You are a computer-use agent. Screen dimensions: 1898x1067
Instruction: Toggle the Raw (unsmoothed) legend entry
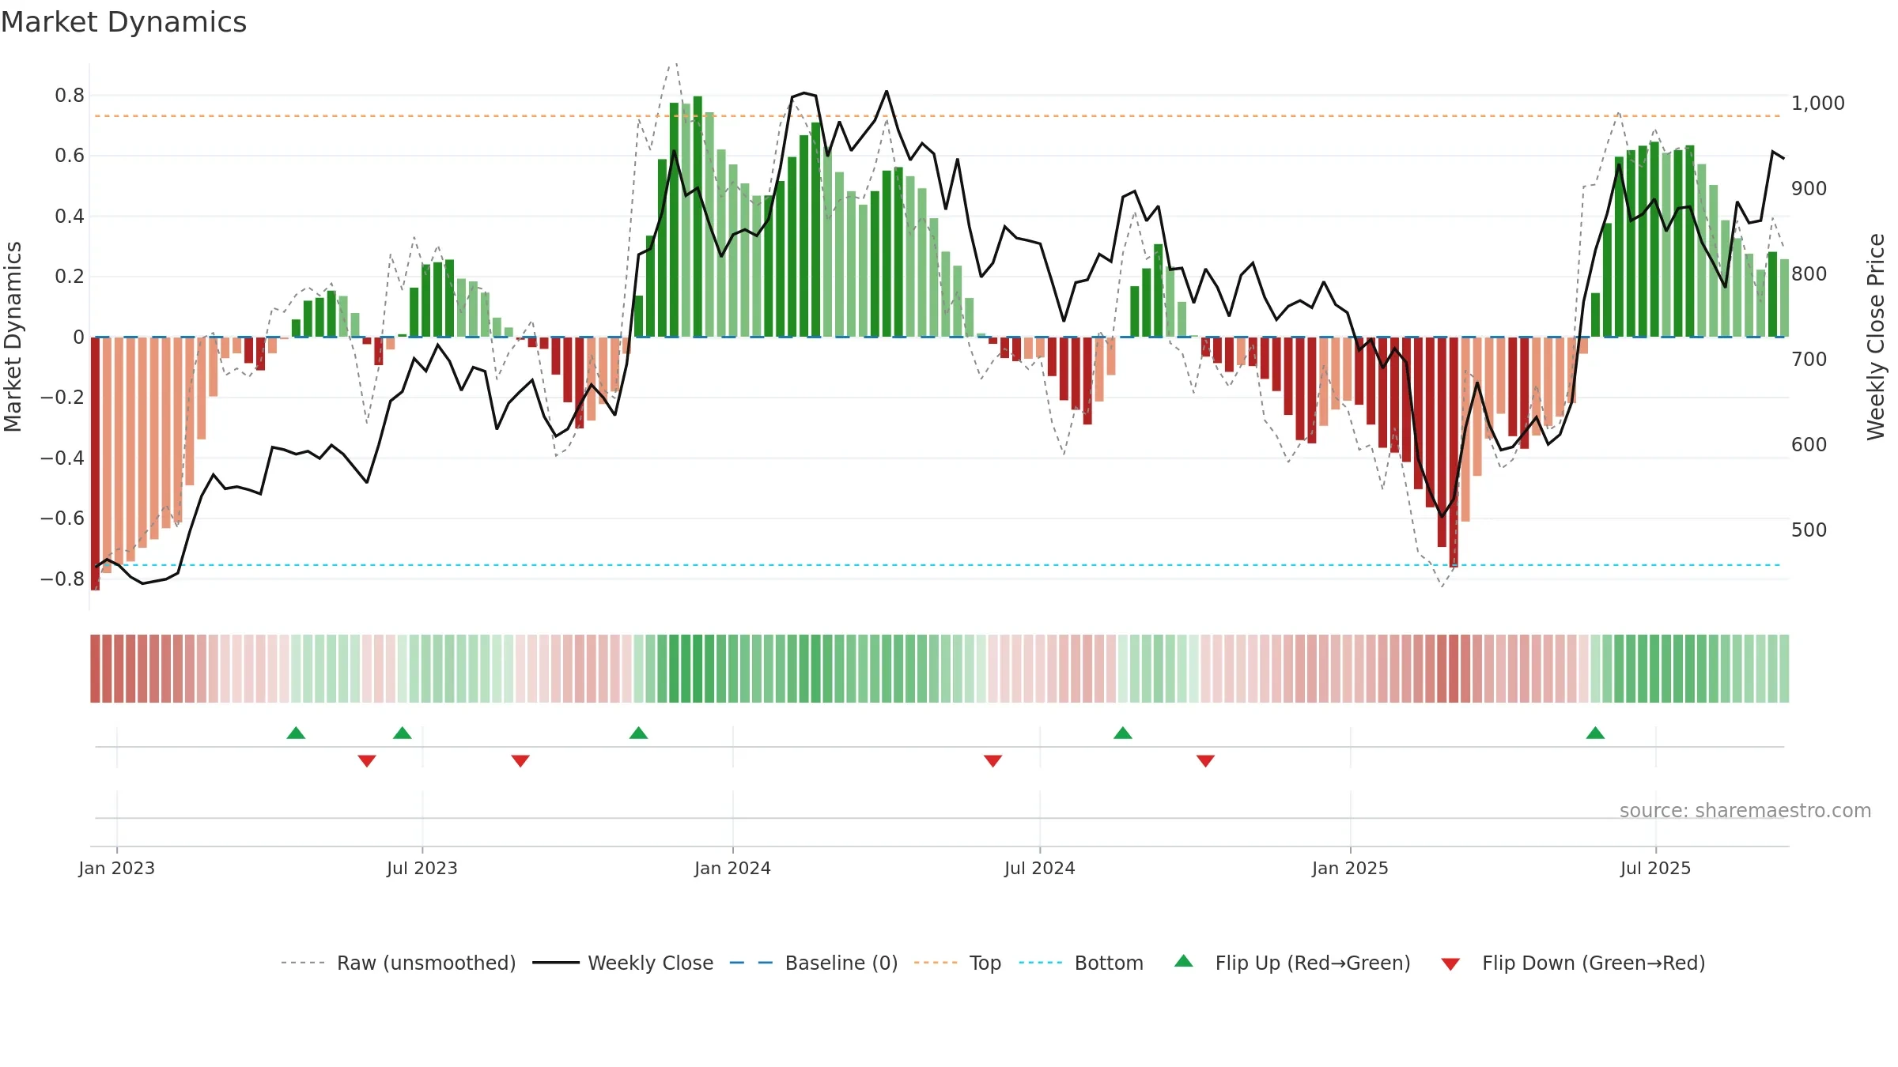399,963
